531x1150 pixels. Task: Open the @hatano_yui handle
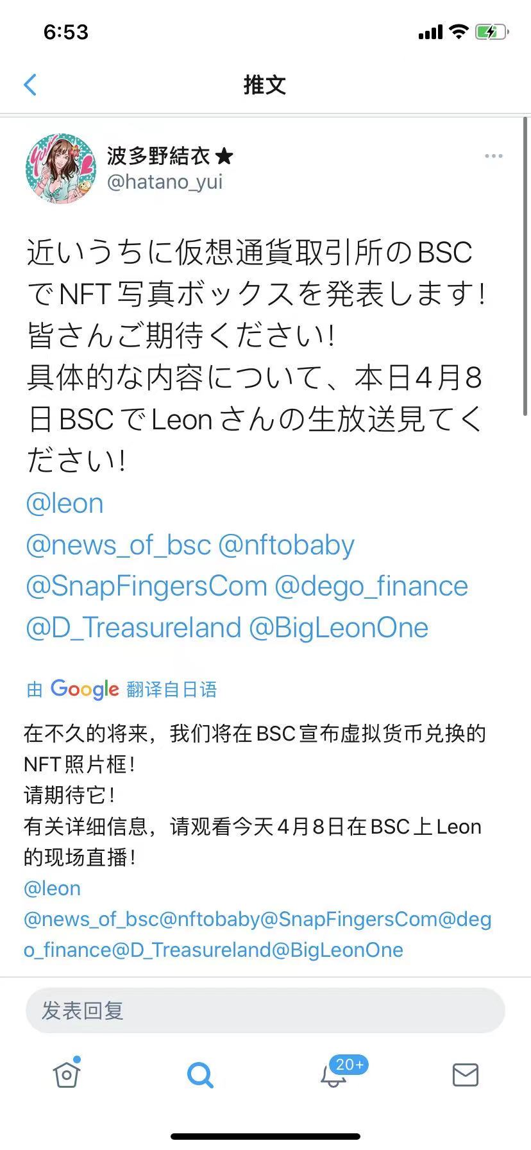point(165,182)
